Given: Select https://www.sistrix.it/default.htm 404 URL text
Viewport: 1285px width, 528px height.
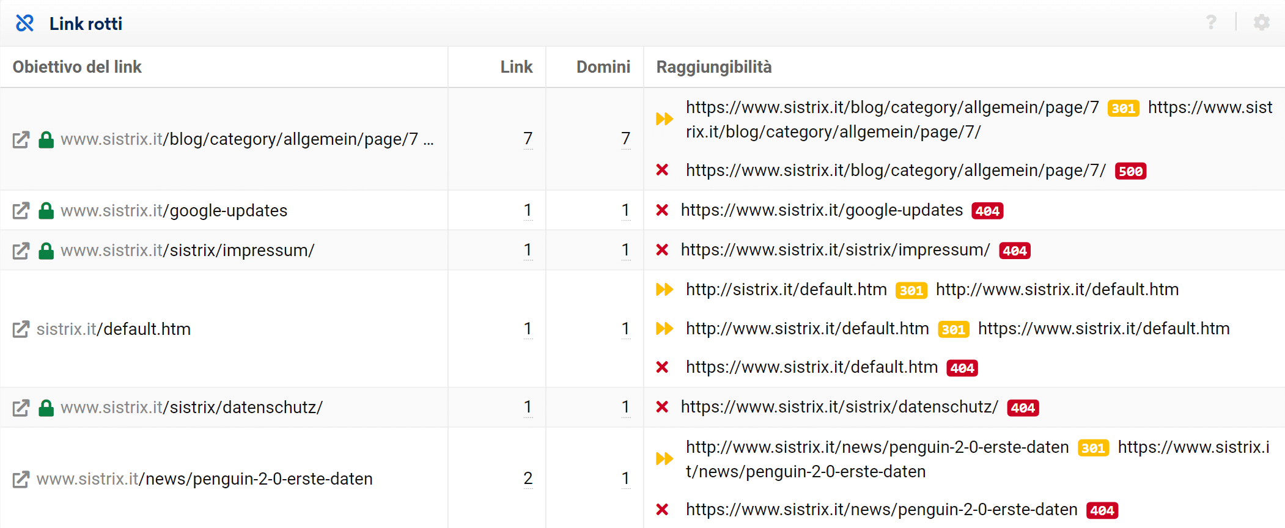Looking at the screenshot, I should click(x=812, y=367).
